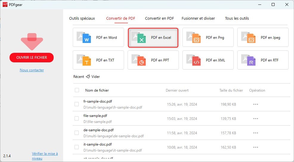The width and height of the screenshot is (294, 162).
Task: Minimize the PDFgear window
Action: pyautogui.click(x=259, y=4)
